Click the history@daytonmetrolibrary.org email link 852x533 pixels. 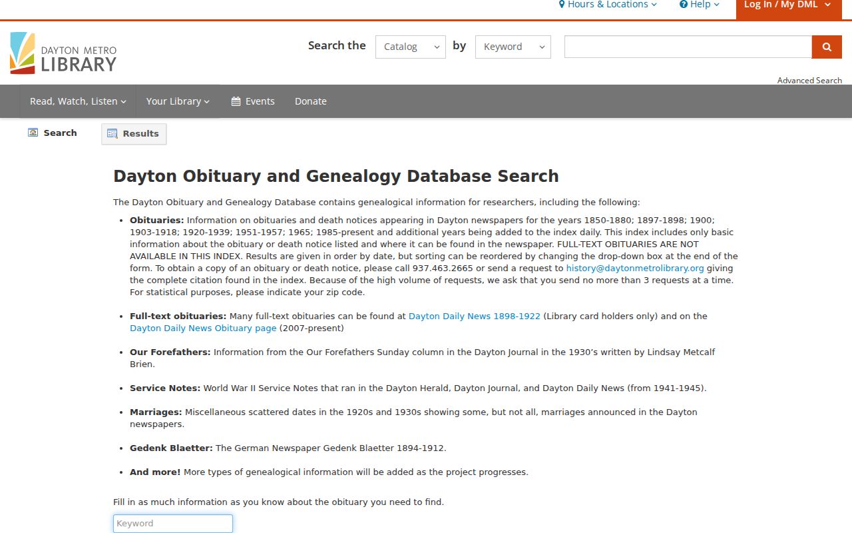coord(635,268)
